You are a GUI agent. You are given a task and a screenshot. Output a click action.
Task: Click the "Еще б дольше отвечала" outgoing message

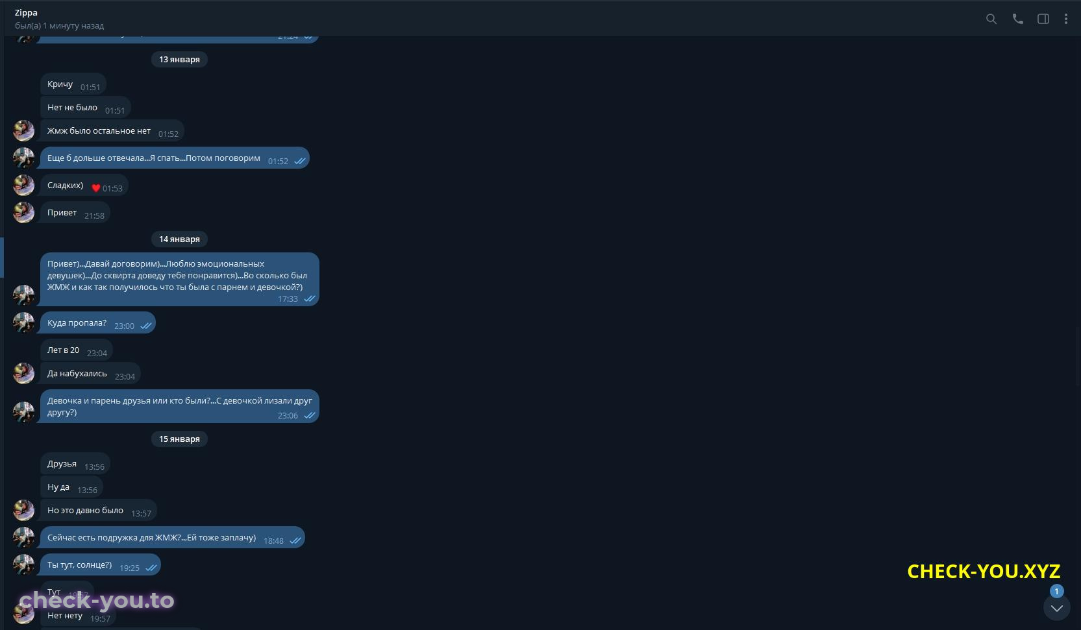[x=175, y=158]
